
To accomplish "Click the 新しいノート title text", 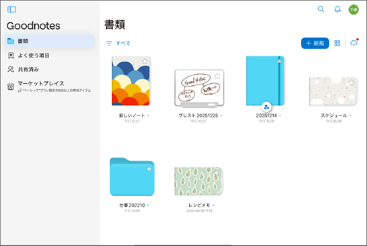I will point(132,115).
